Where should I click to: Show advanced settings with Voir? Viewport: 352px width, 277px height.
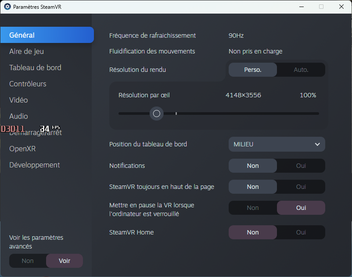click(65, 261)
